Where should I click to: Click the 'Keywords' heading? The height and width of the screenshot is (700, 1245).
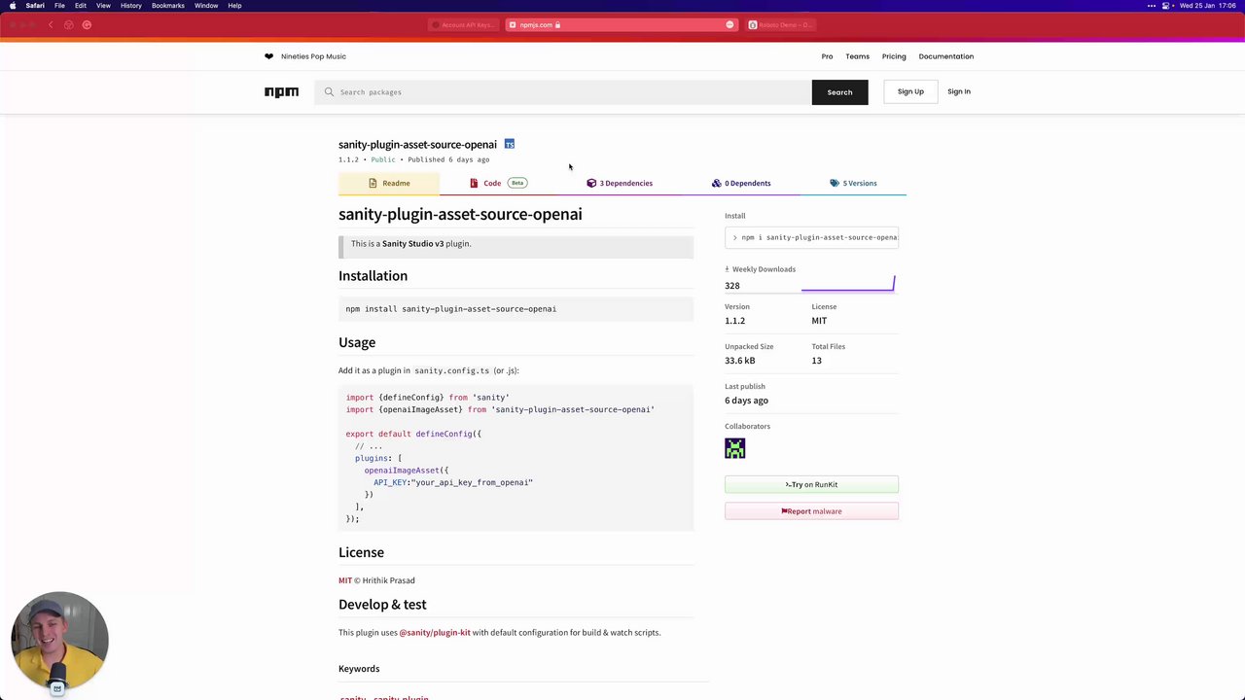[x=359, y=669]
